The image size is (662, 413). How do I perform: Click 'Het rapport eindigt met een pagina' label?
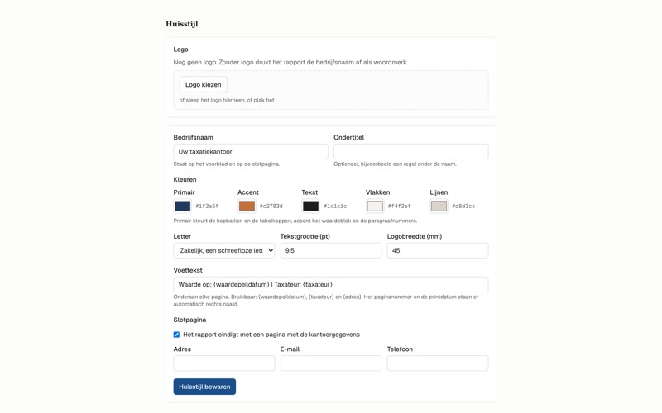point(271,335)
